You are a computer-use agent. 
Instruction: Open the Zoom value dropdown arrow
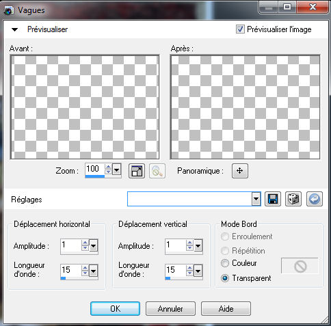coord(116,169)
